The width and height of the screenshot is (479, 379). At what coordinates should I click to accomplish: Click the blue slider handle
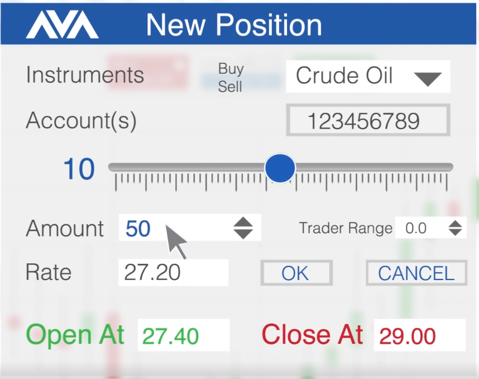(280, 168)
